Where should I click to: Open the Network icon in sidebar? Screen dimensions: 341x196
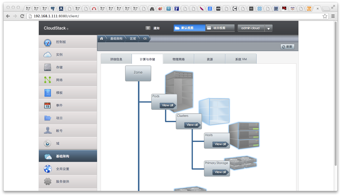[47, 80]
